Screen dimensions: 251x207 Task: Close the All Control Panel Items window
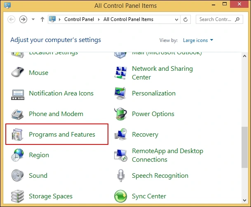239,4
